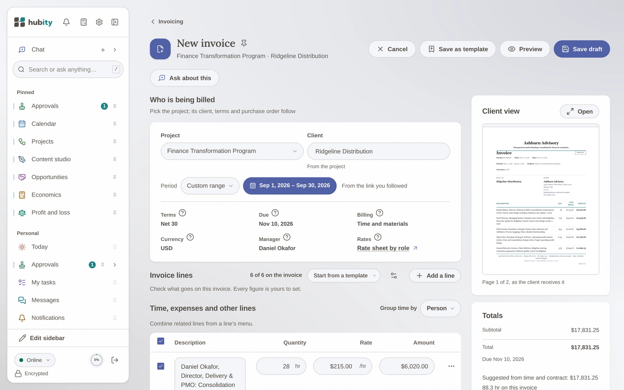Open the Custom range period dropdown
Image resolution: width=624 pixels, height=390 pixels.
point(210,186)
